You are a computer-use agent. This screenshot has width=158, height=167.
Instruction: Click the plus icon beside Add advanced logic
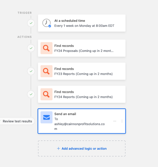[x=58, y=148]
